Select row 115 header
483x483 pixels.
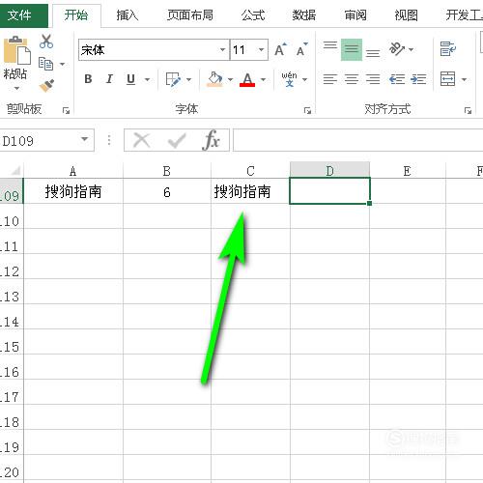(x=12, y=342)
